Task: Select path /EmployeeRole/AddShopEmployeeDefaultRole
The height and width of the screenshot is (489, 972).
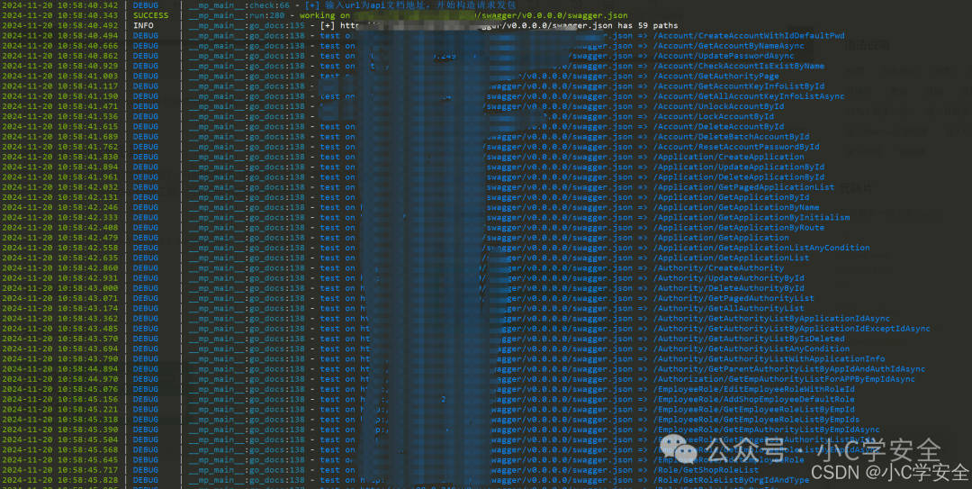Action: [754, 400]
